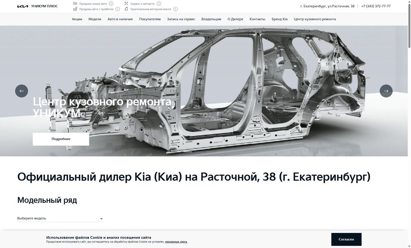Screen dimensions: 411x248
Task: Click the Продажа новых авто link
Action: point(93,3)
